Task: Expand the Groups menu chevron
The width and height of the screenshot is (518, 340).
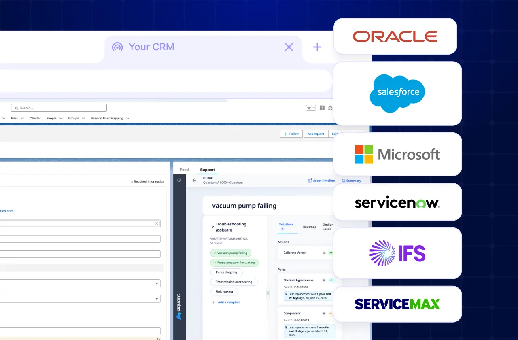Action: (x=83, y=119)
